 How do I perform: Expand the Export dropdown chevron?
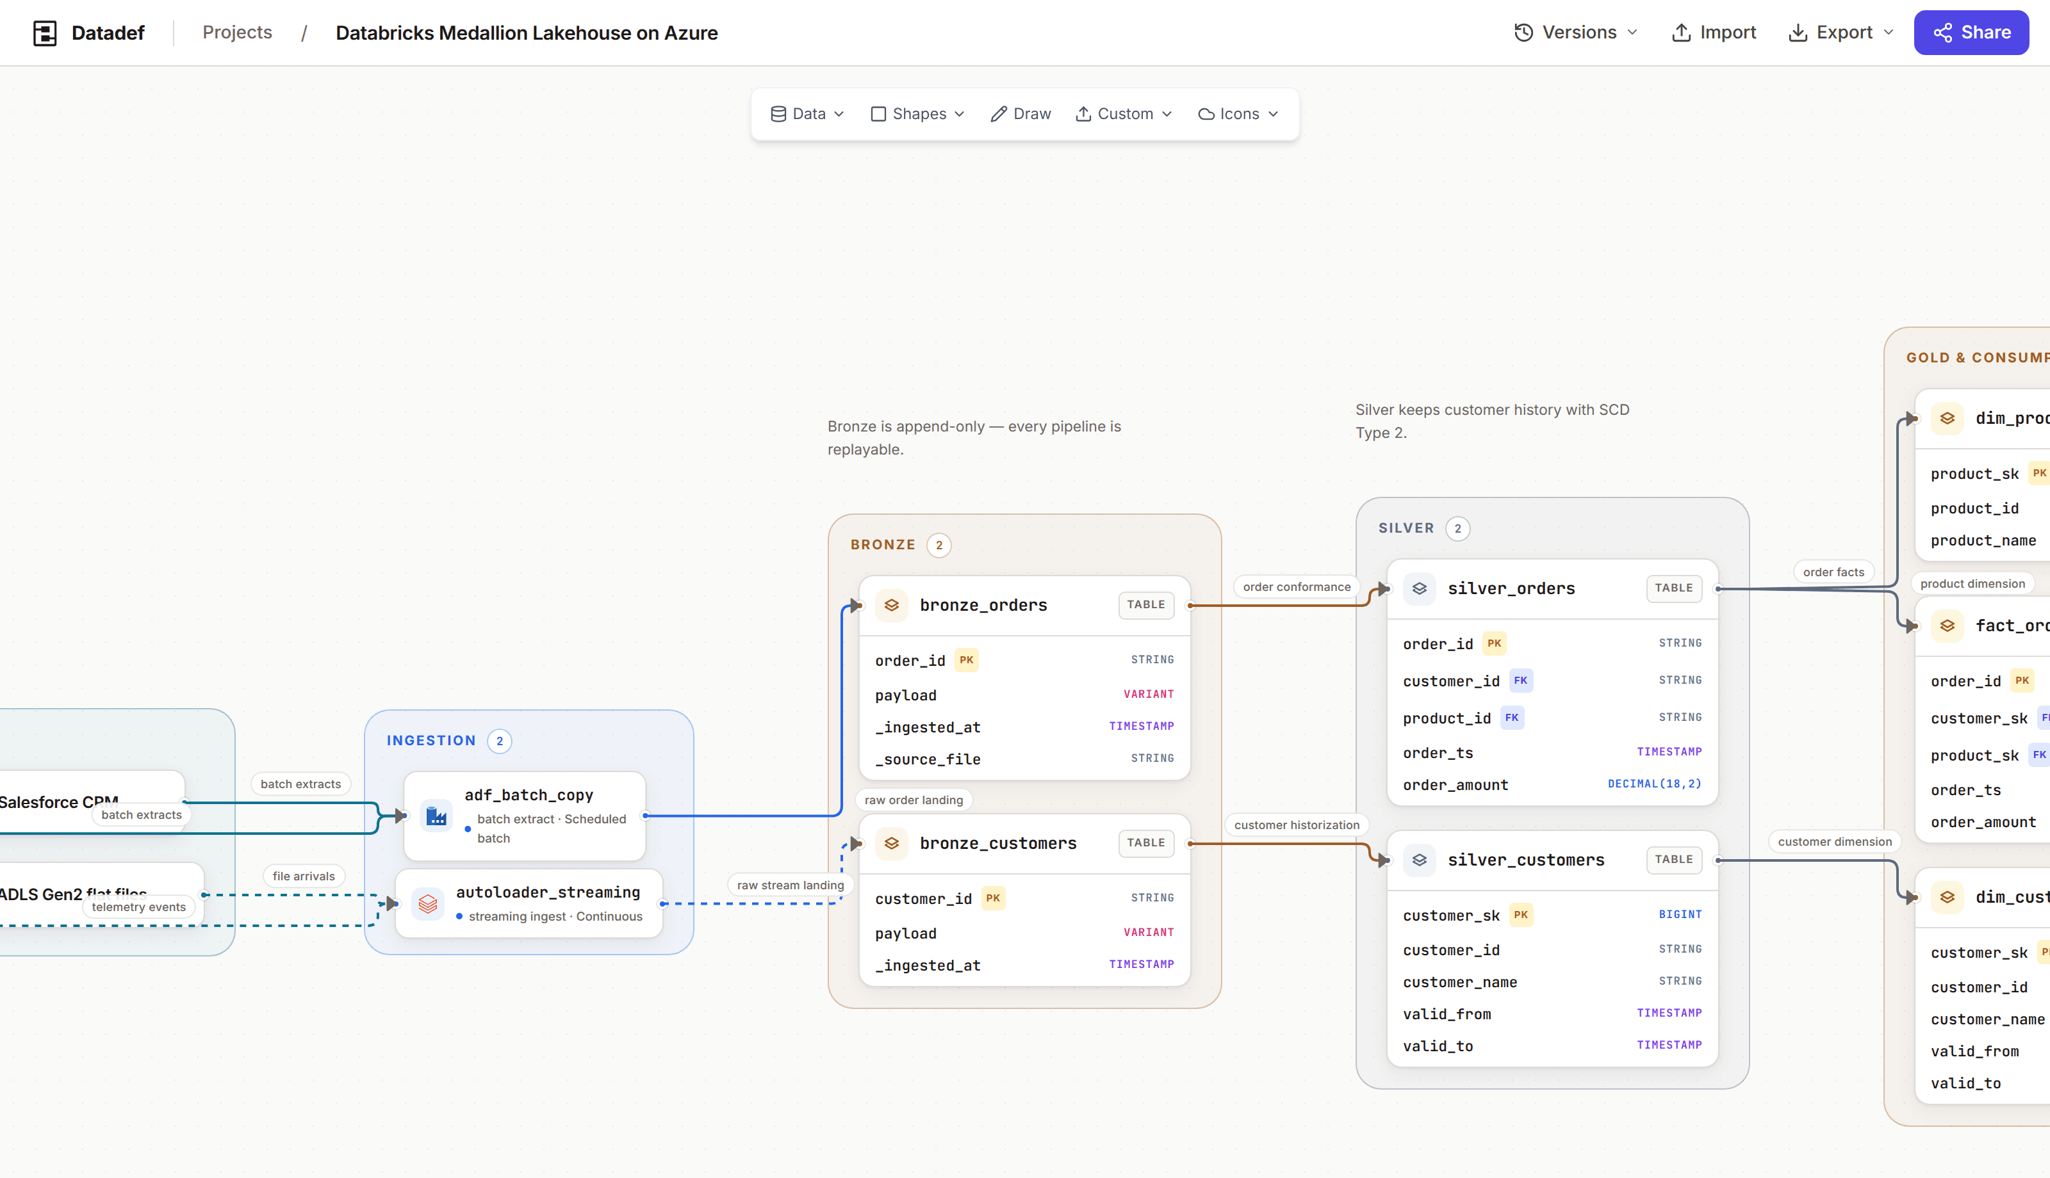tap(1889, 33)
